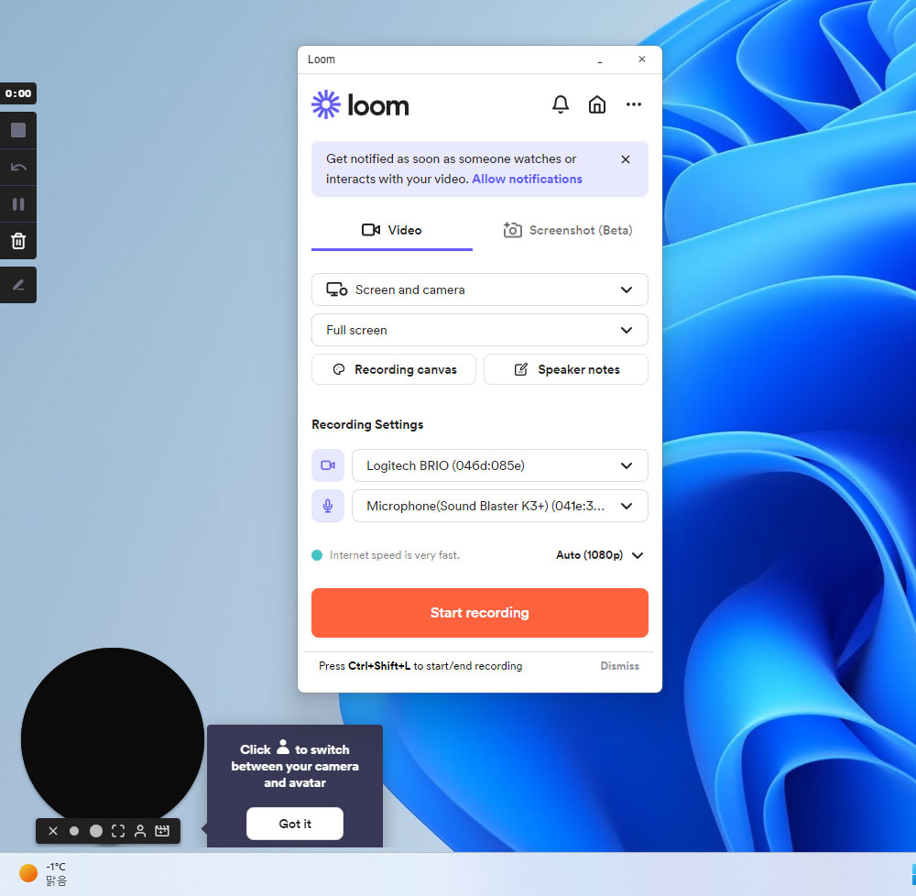
Task: Click the Loom logo
Action: click(360, 104)
